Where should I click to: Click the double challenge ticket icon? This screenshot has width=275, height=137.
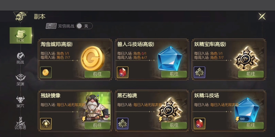[x=51, y=26]
